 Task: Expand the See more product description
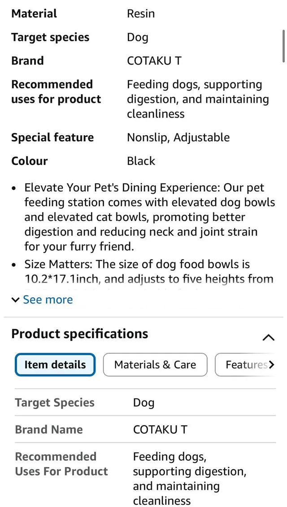point(48,300)
